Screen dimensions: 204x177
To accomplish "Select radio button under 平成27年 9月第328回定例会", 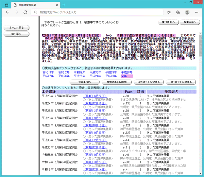I will (x=84, y=129).
